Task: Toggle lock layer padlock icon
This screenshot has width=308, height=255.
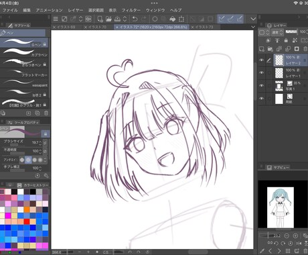Action: click(286, 40)
